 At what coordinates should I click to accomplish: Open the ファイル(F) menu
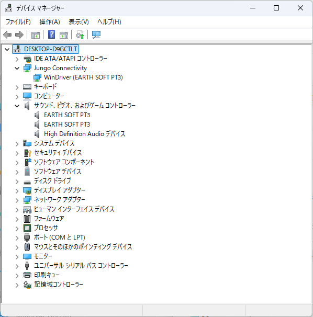click(x=18, y=22)
